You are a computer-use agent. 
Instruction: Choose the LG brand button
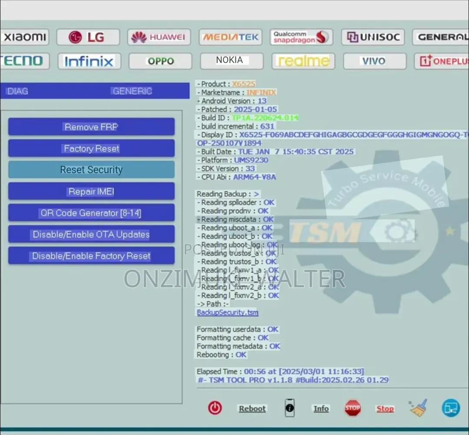88,37
